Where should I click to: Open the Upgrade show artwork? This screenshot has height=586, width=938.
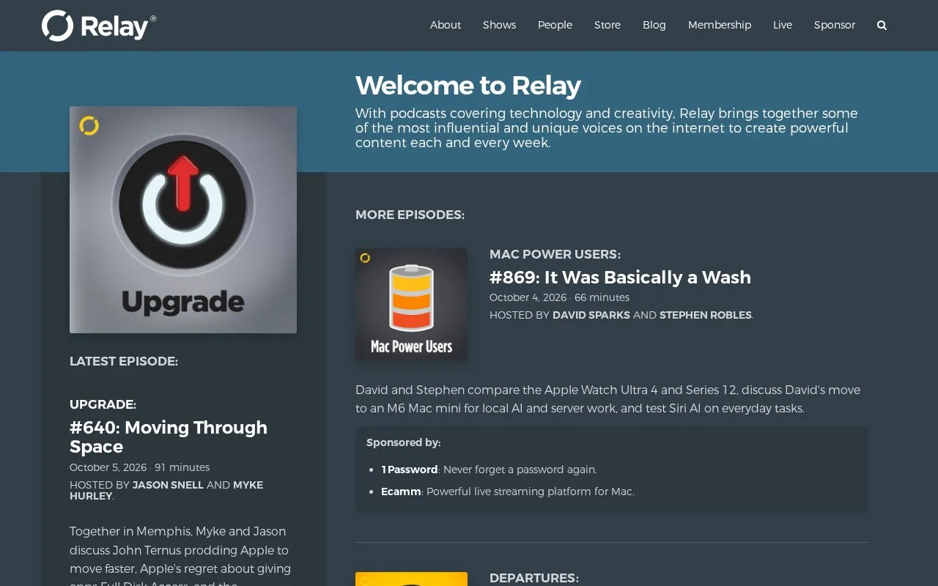[183, 220]
